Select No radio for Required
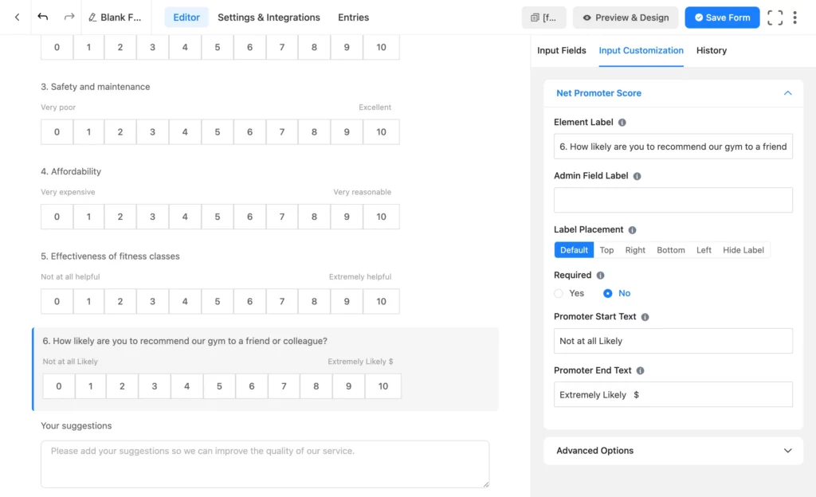 607,294
